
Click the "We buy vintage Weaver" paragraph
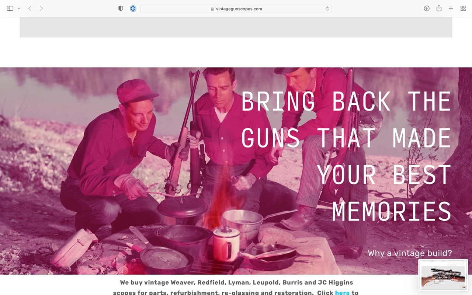tap(236, 288)
